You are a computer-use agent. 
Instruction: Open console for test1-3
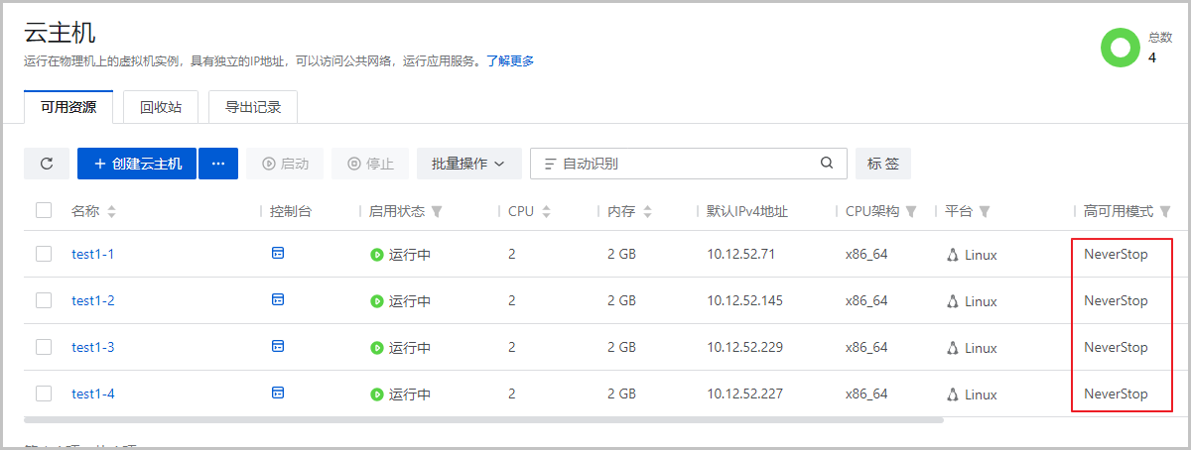coord(278,347)
